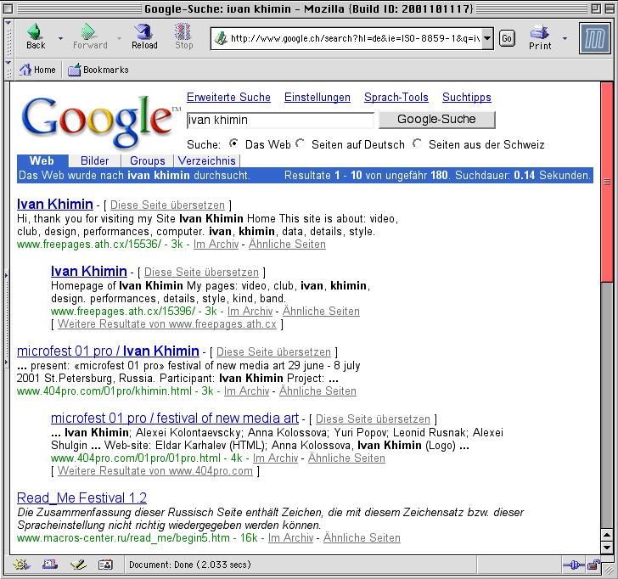618x579 pixels.
Task: Open Navigator from the status bar icon
Action: pos(21,565)
